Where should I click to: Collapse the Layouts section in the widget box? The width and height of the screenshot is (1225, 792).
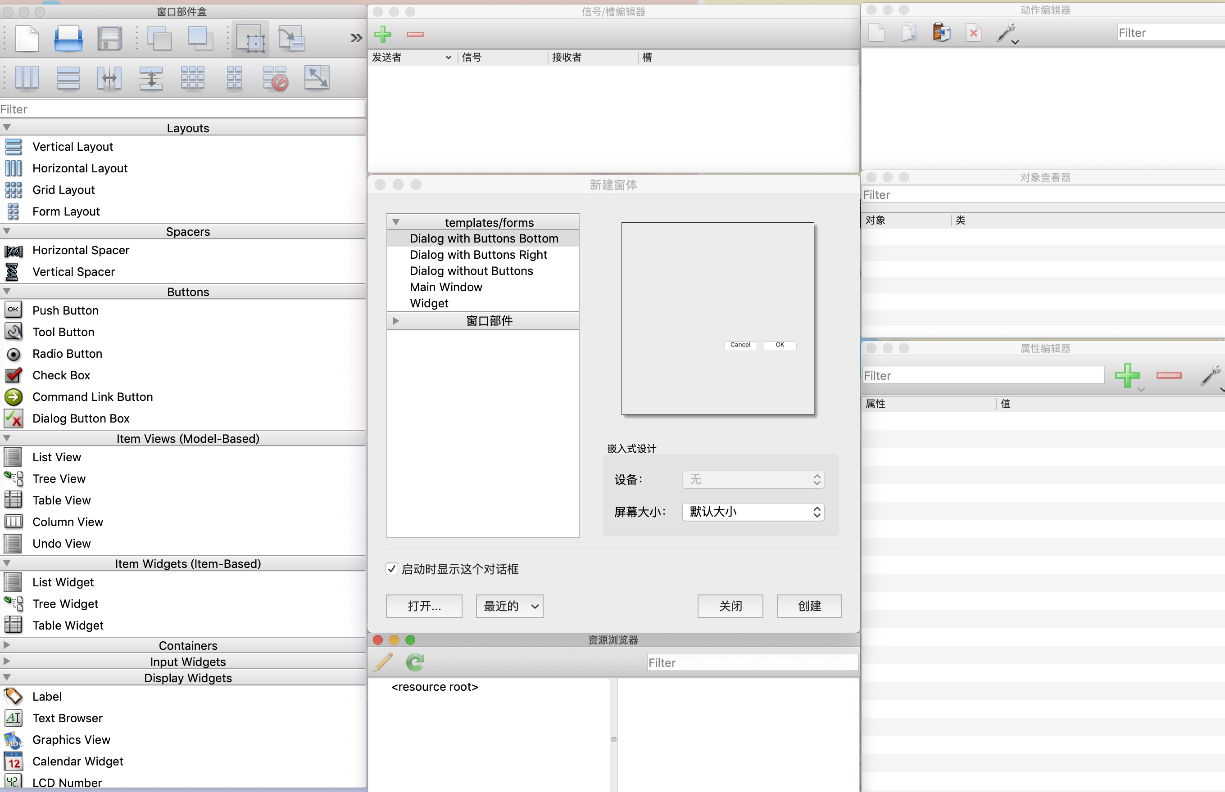pyautogui.click(x=7, y=127)
